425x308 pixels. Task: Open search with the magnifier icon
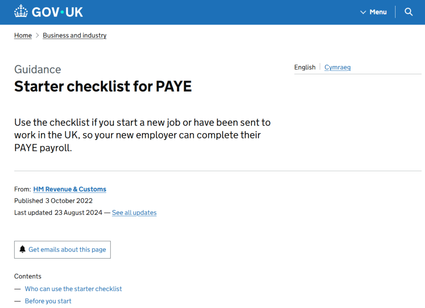click(x=409, y=12)
